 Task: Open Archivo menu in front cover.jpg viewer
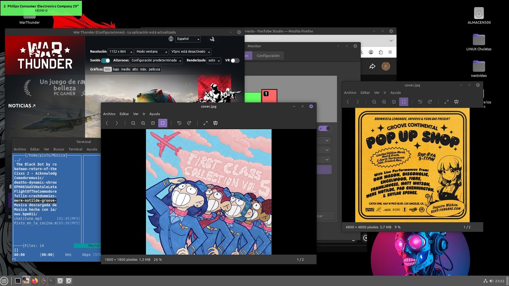109,114
